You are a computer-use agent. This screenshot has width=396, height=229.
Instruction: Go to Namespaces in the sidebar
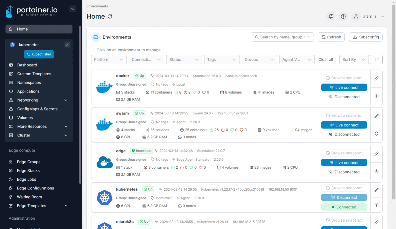click(29, 83)
